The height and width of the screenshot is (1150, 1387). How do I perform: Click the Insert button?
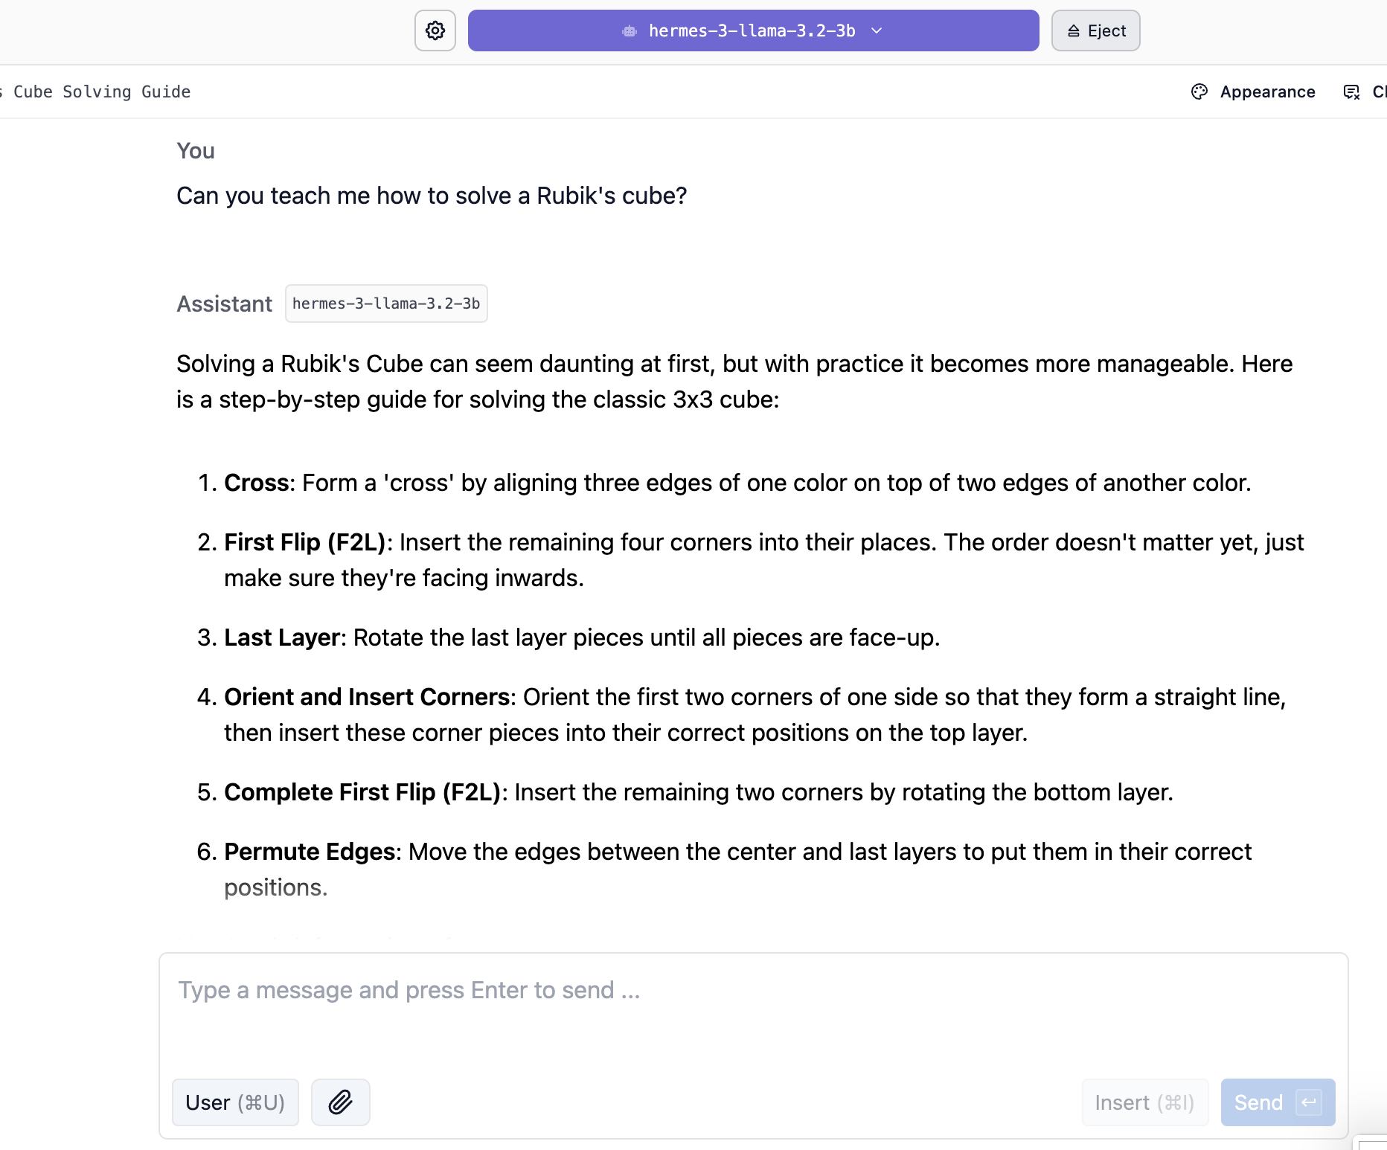[x=1145, y=1102]
